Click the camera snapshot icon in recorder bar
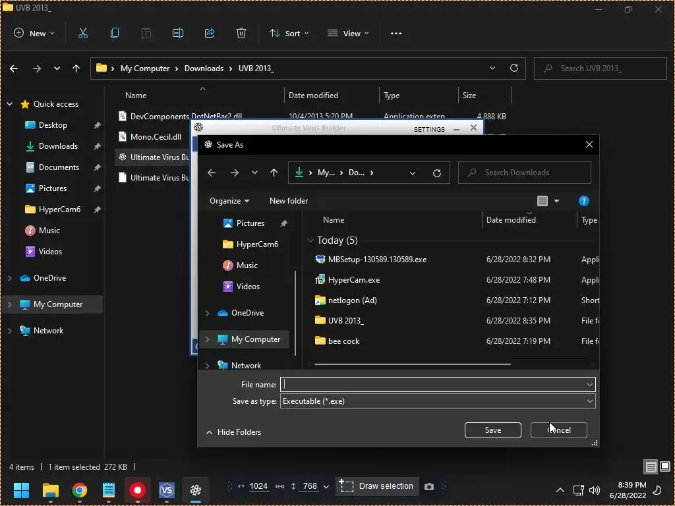 [x=428, y=487]
